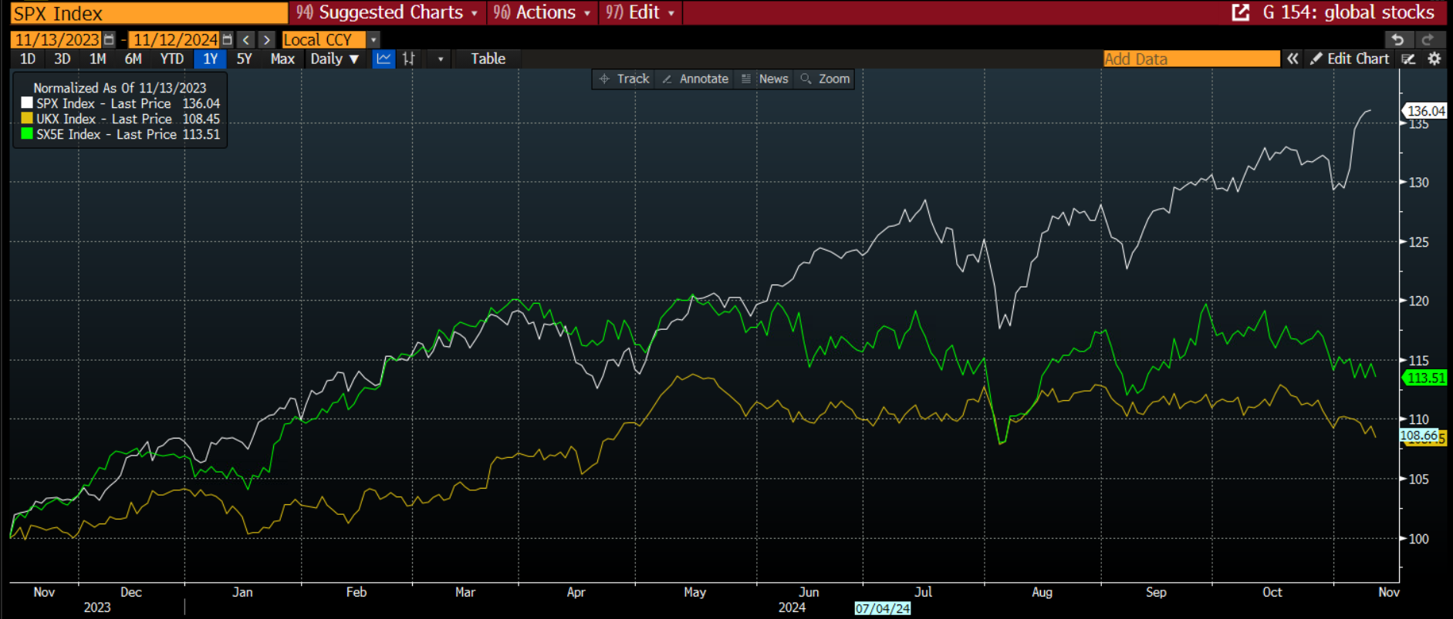Expand the Local CCY currency dropdown

click(373, 39)
